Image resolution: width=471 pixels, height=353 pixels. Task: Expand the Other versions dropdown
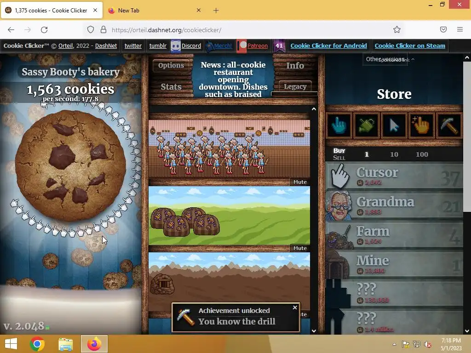click(385, 59)
